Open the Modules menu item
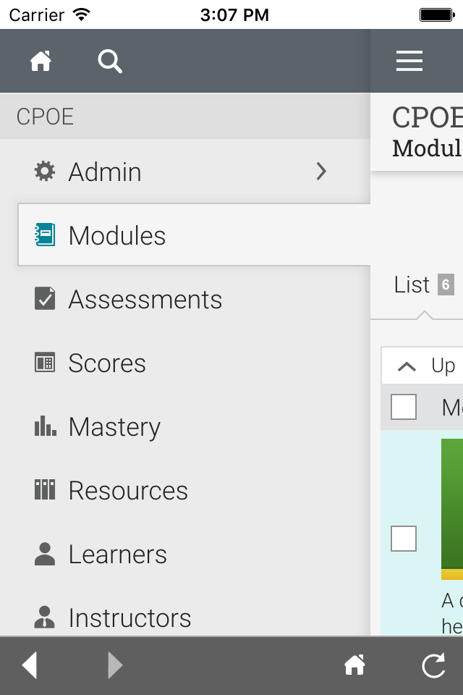Image resolution: width=463 pixels, height=695 pixels. pyautogui.click(x=117, y=235)
